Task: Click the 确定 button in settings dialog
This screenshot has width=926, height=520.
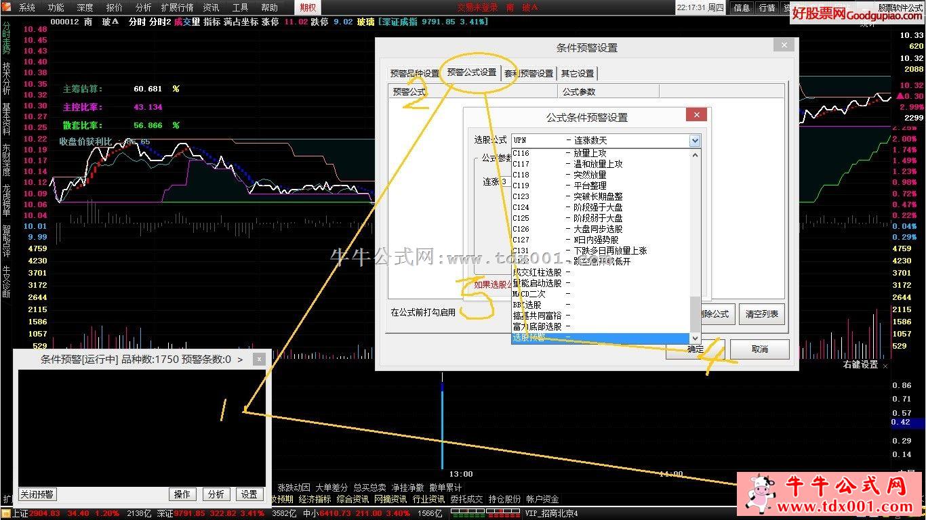Action: tap(696, 349)
